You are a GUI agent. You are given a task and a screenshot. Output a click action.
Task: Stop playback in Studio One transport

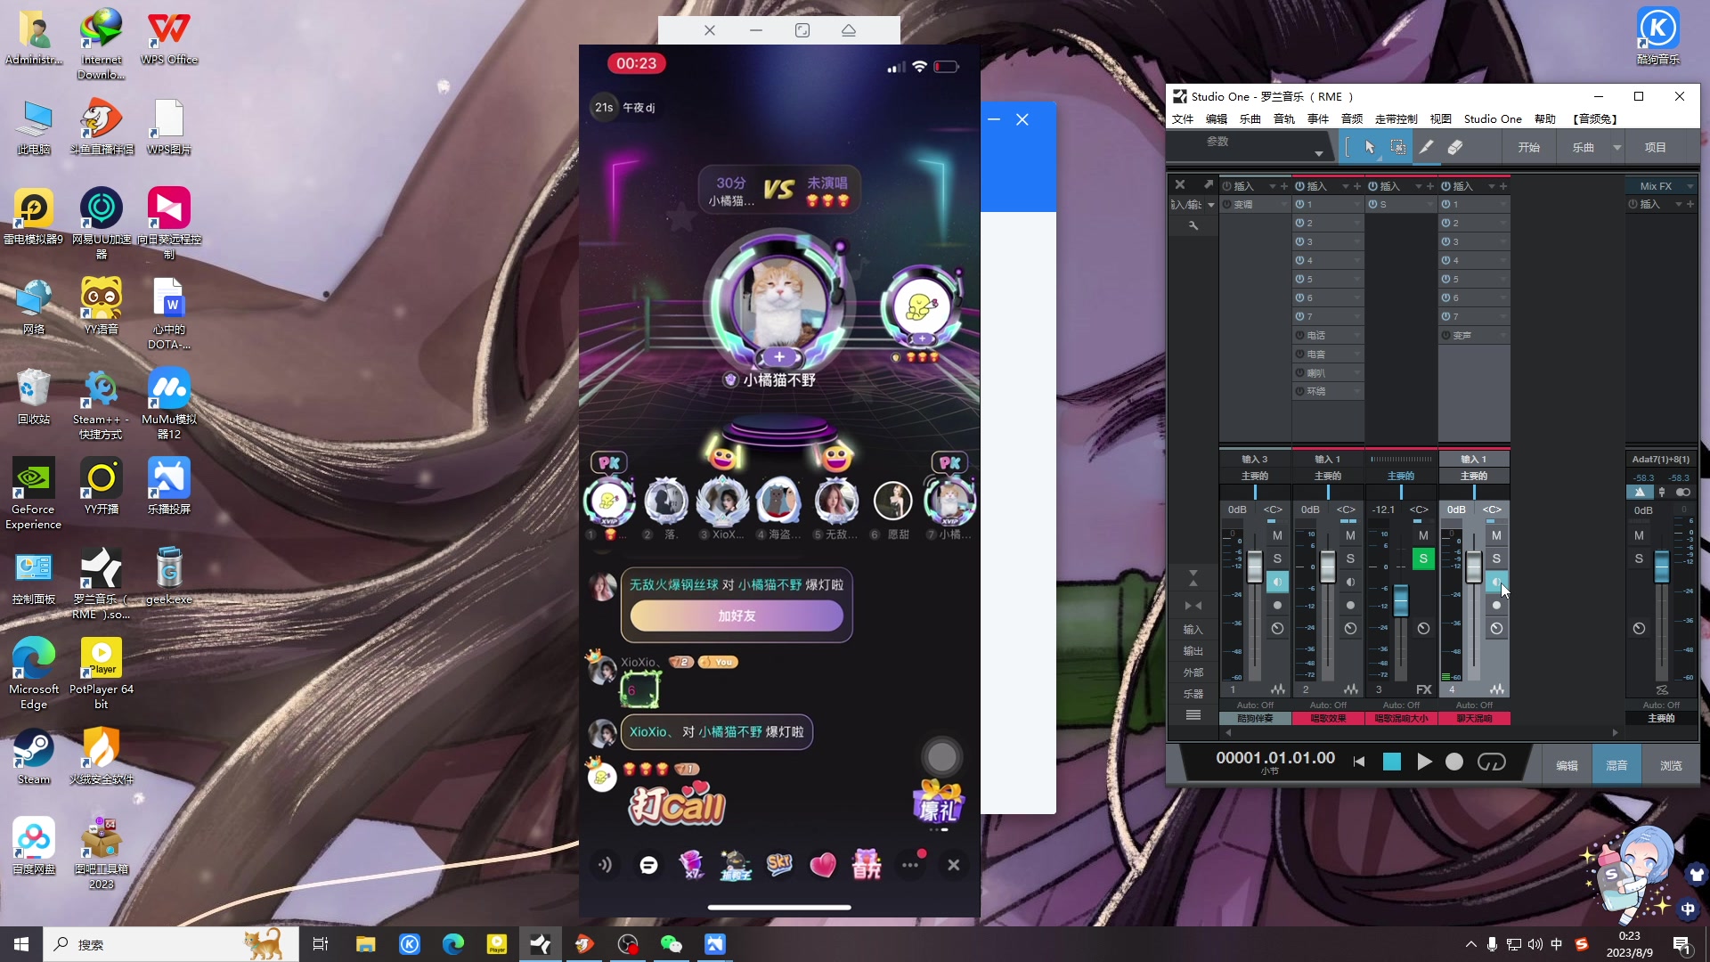[1392, 762]
